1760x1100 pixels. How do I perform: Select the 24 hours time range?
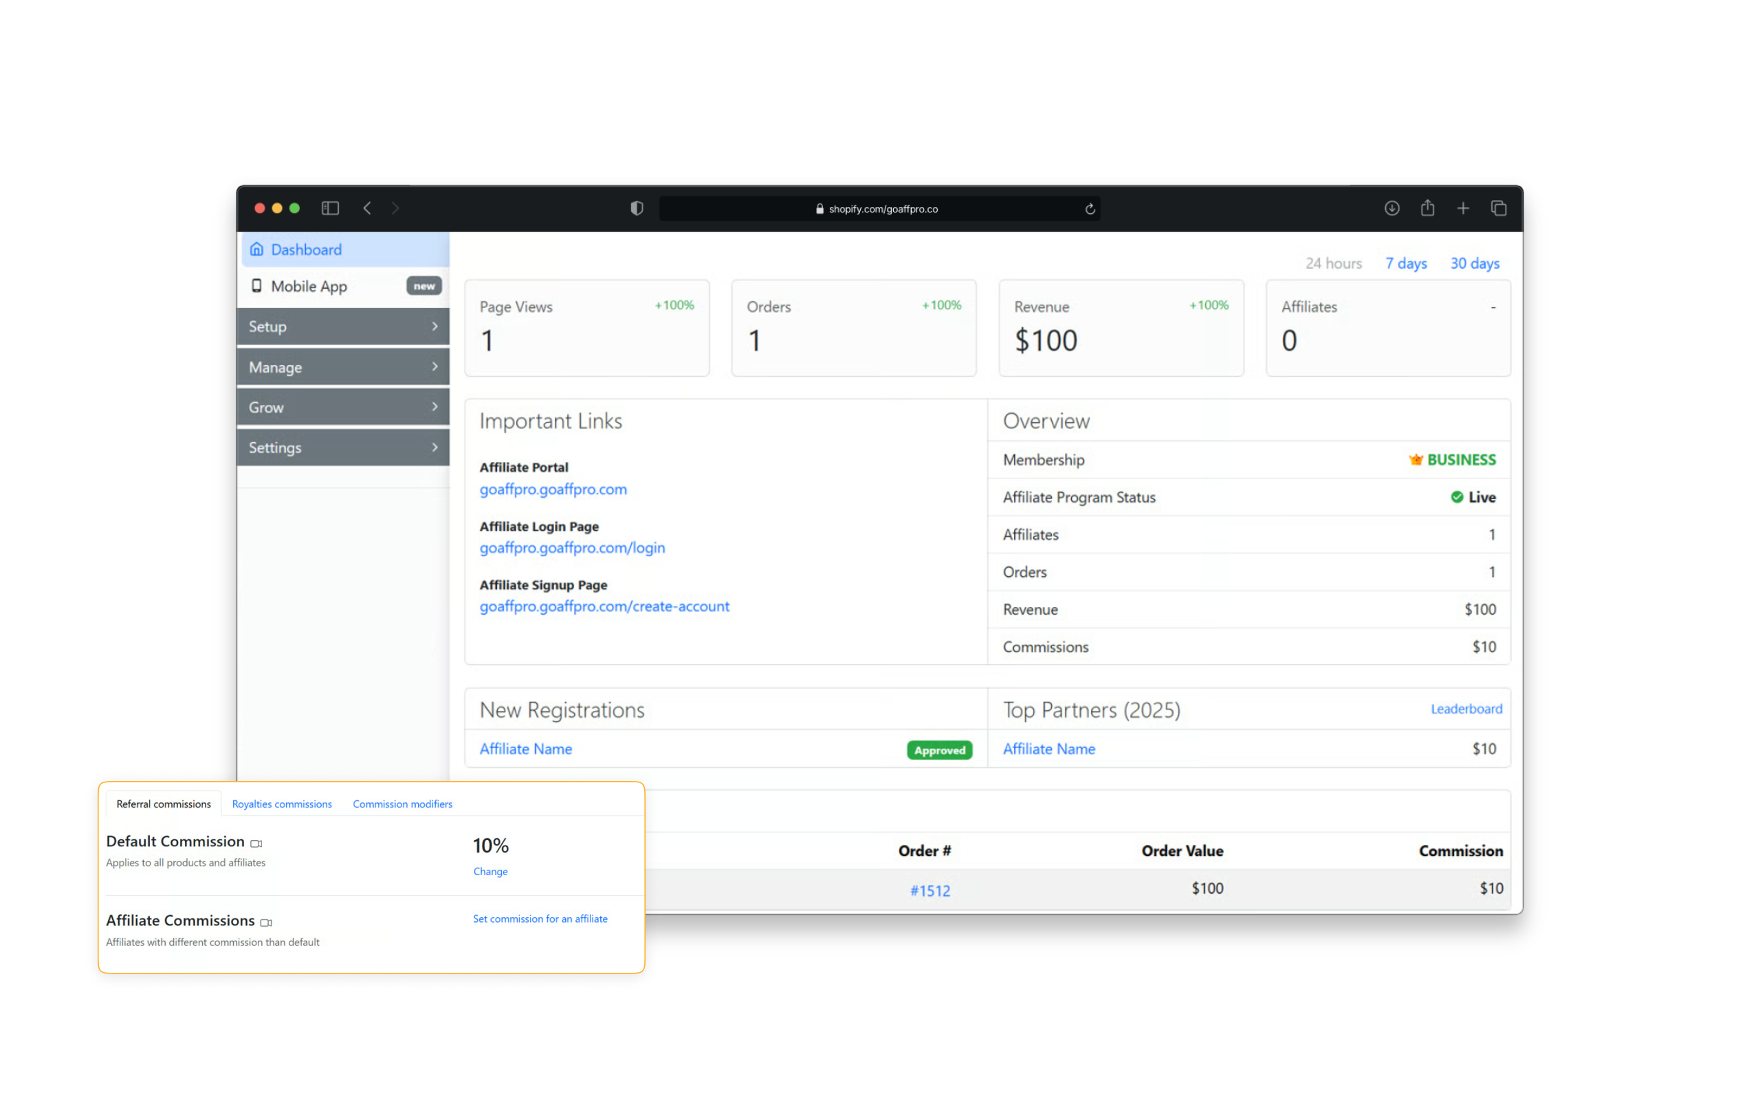tap(1333, 263)
